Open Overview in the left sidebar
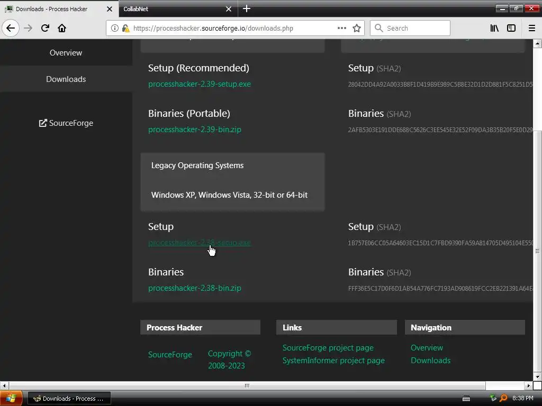The width and height of the screenshot is (542, 406). click(x=66, y=53)
